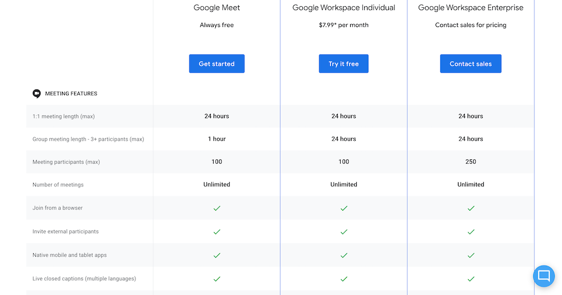Click Invite external participants checkmark for Google Meet
562x295 pixels.
[x=217, y=232]
